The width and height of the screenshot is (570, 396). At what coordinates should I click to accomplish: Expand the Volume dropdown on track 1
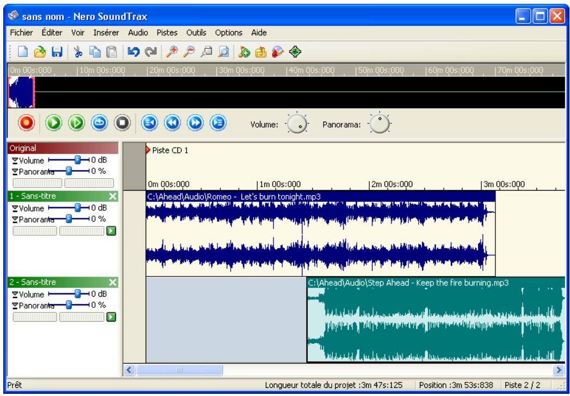pos(15,209)
